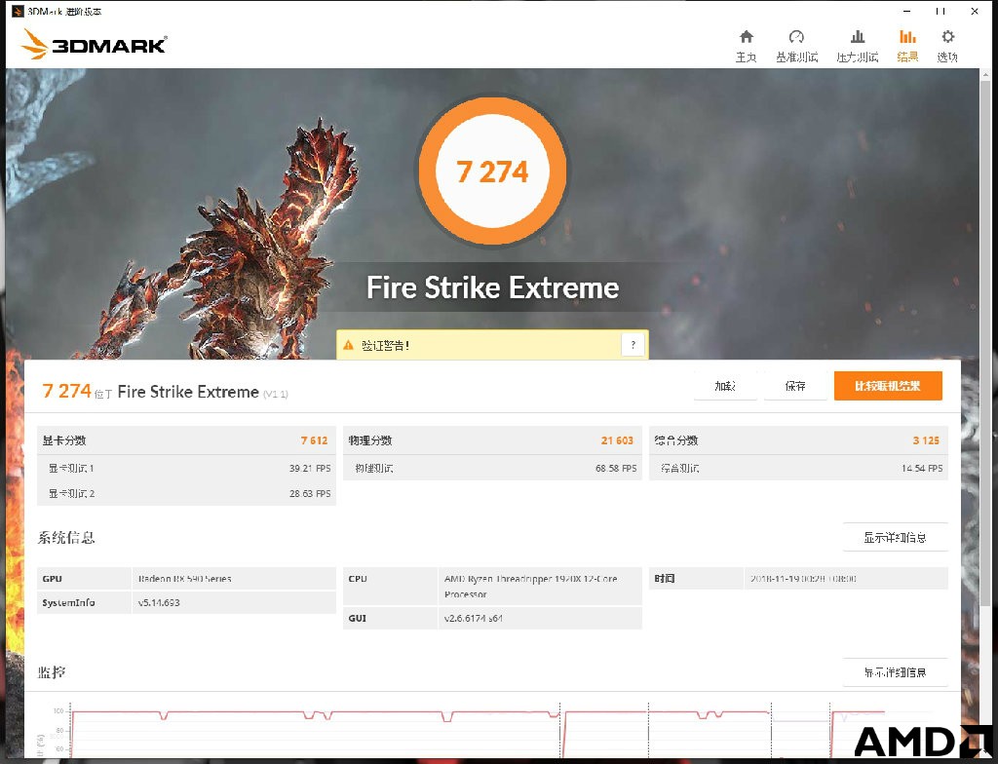Open 比较联机结果 online comparison

888,386
